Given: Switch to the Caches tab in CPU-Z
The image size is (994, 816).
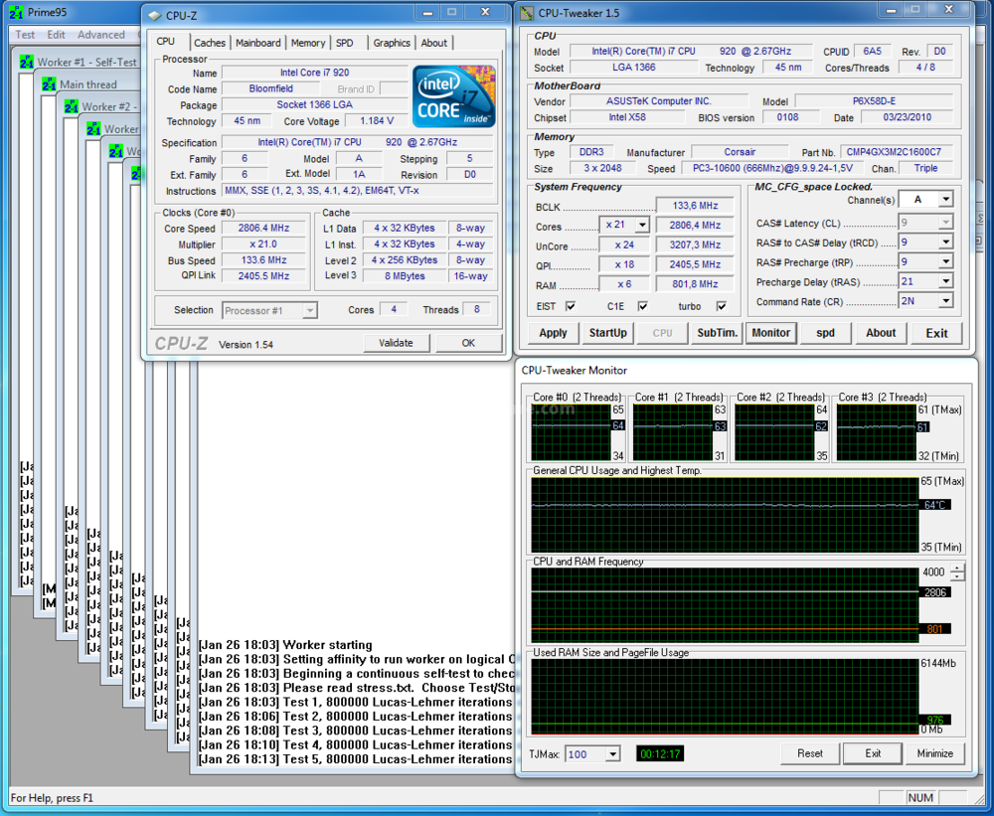Looking at the screenshot, I should pos(209,43).
